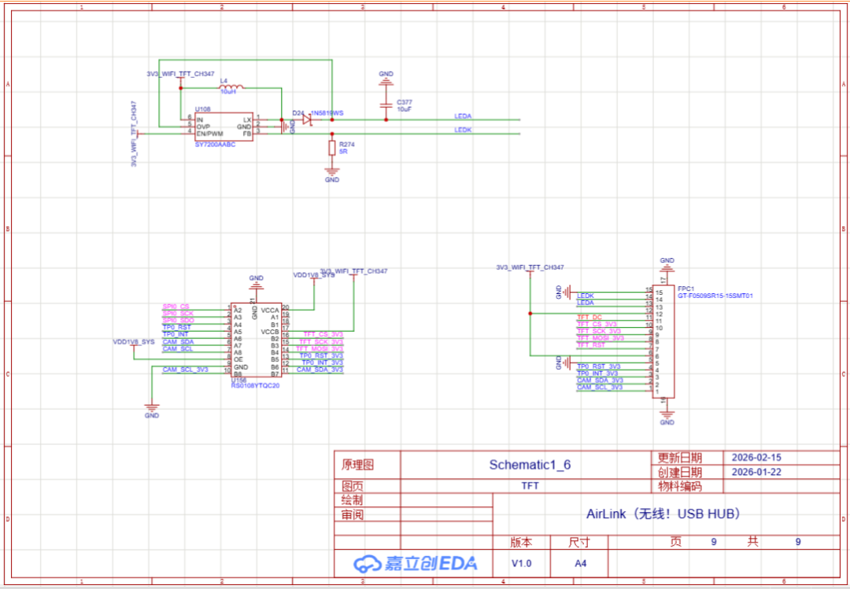Click the 原理图 label in title block
The height and width of the screenshot is (589, 850).
tap(357, 465)
